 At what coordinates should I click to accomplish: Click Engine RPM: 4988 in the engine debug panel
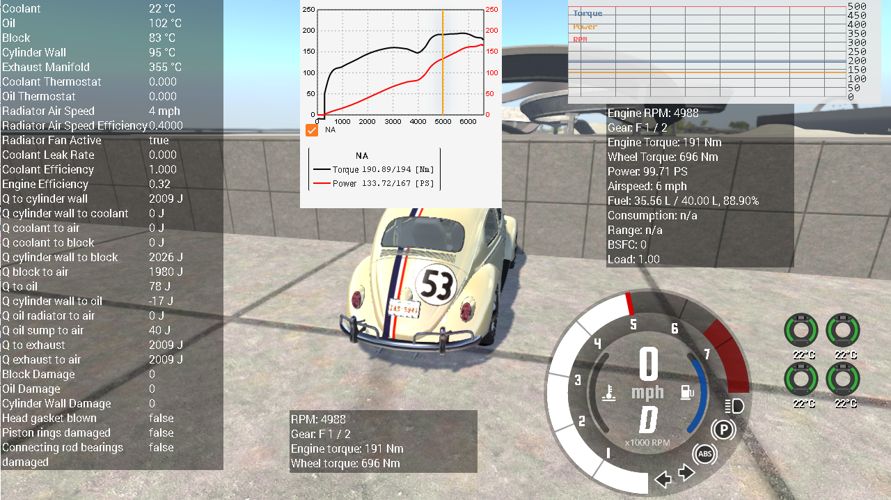(653, 113)
